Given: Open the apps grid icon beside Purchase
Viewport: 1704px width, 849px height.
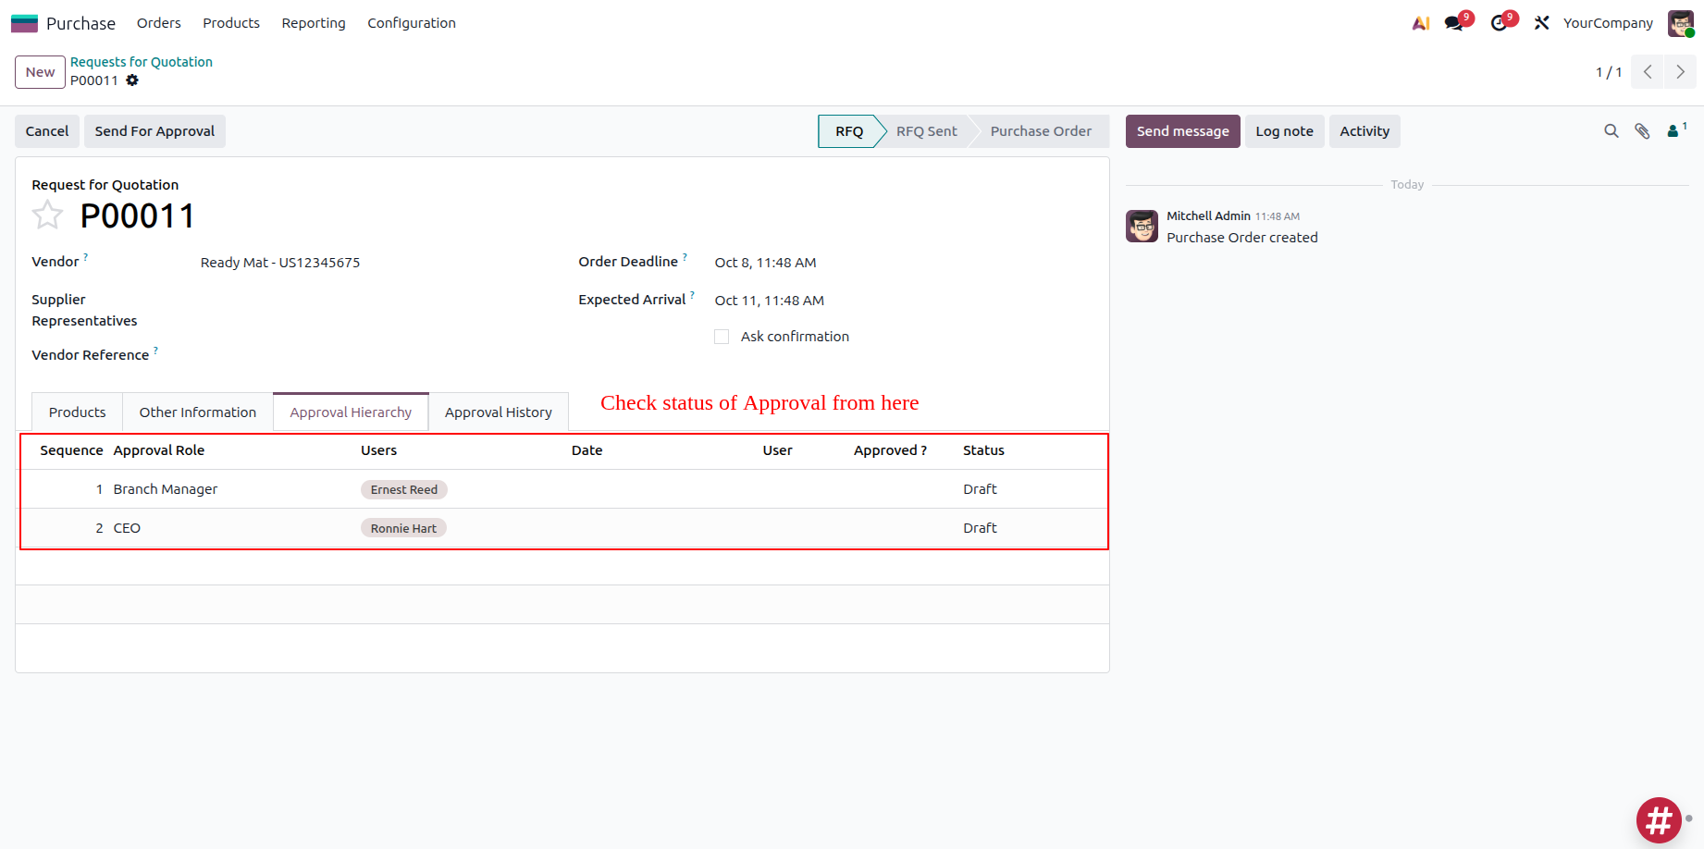Looking at the screenshot, I should [23, 22].
